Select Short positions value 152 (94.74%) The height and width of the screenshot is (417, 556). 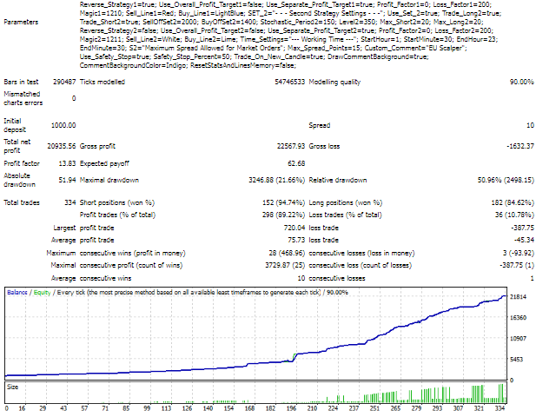click(284, 202)
